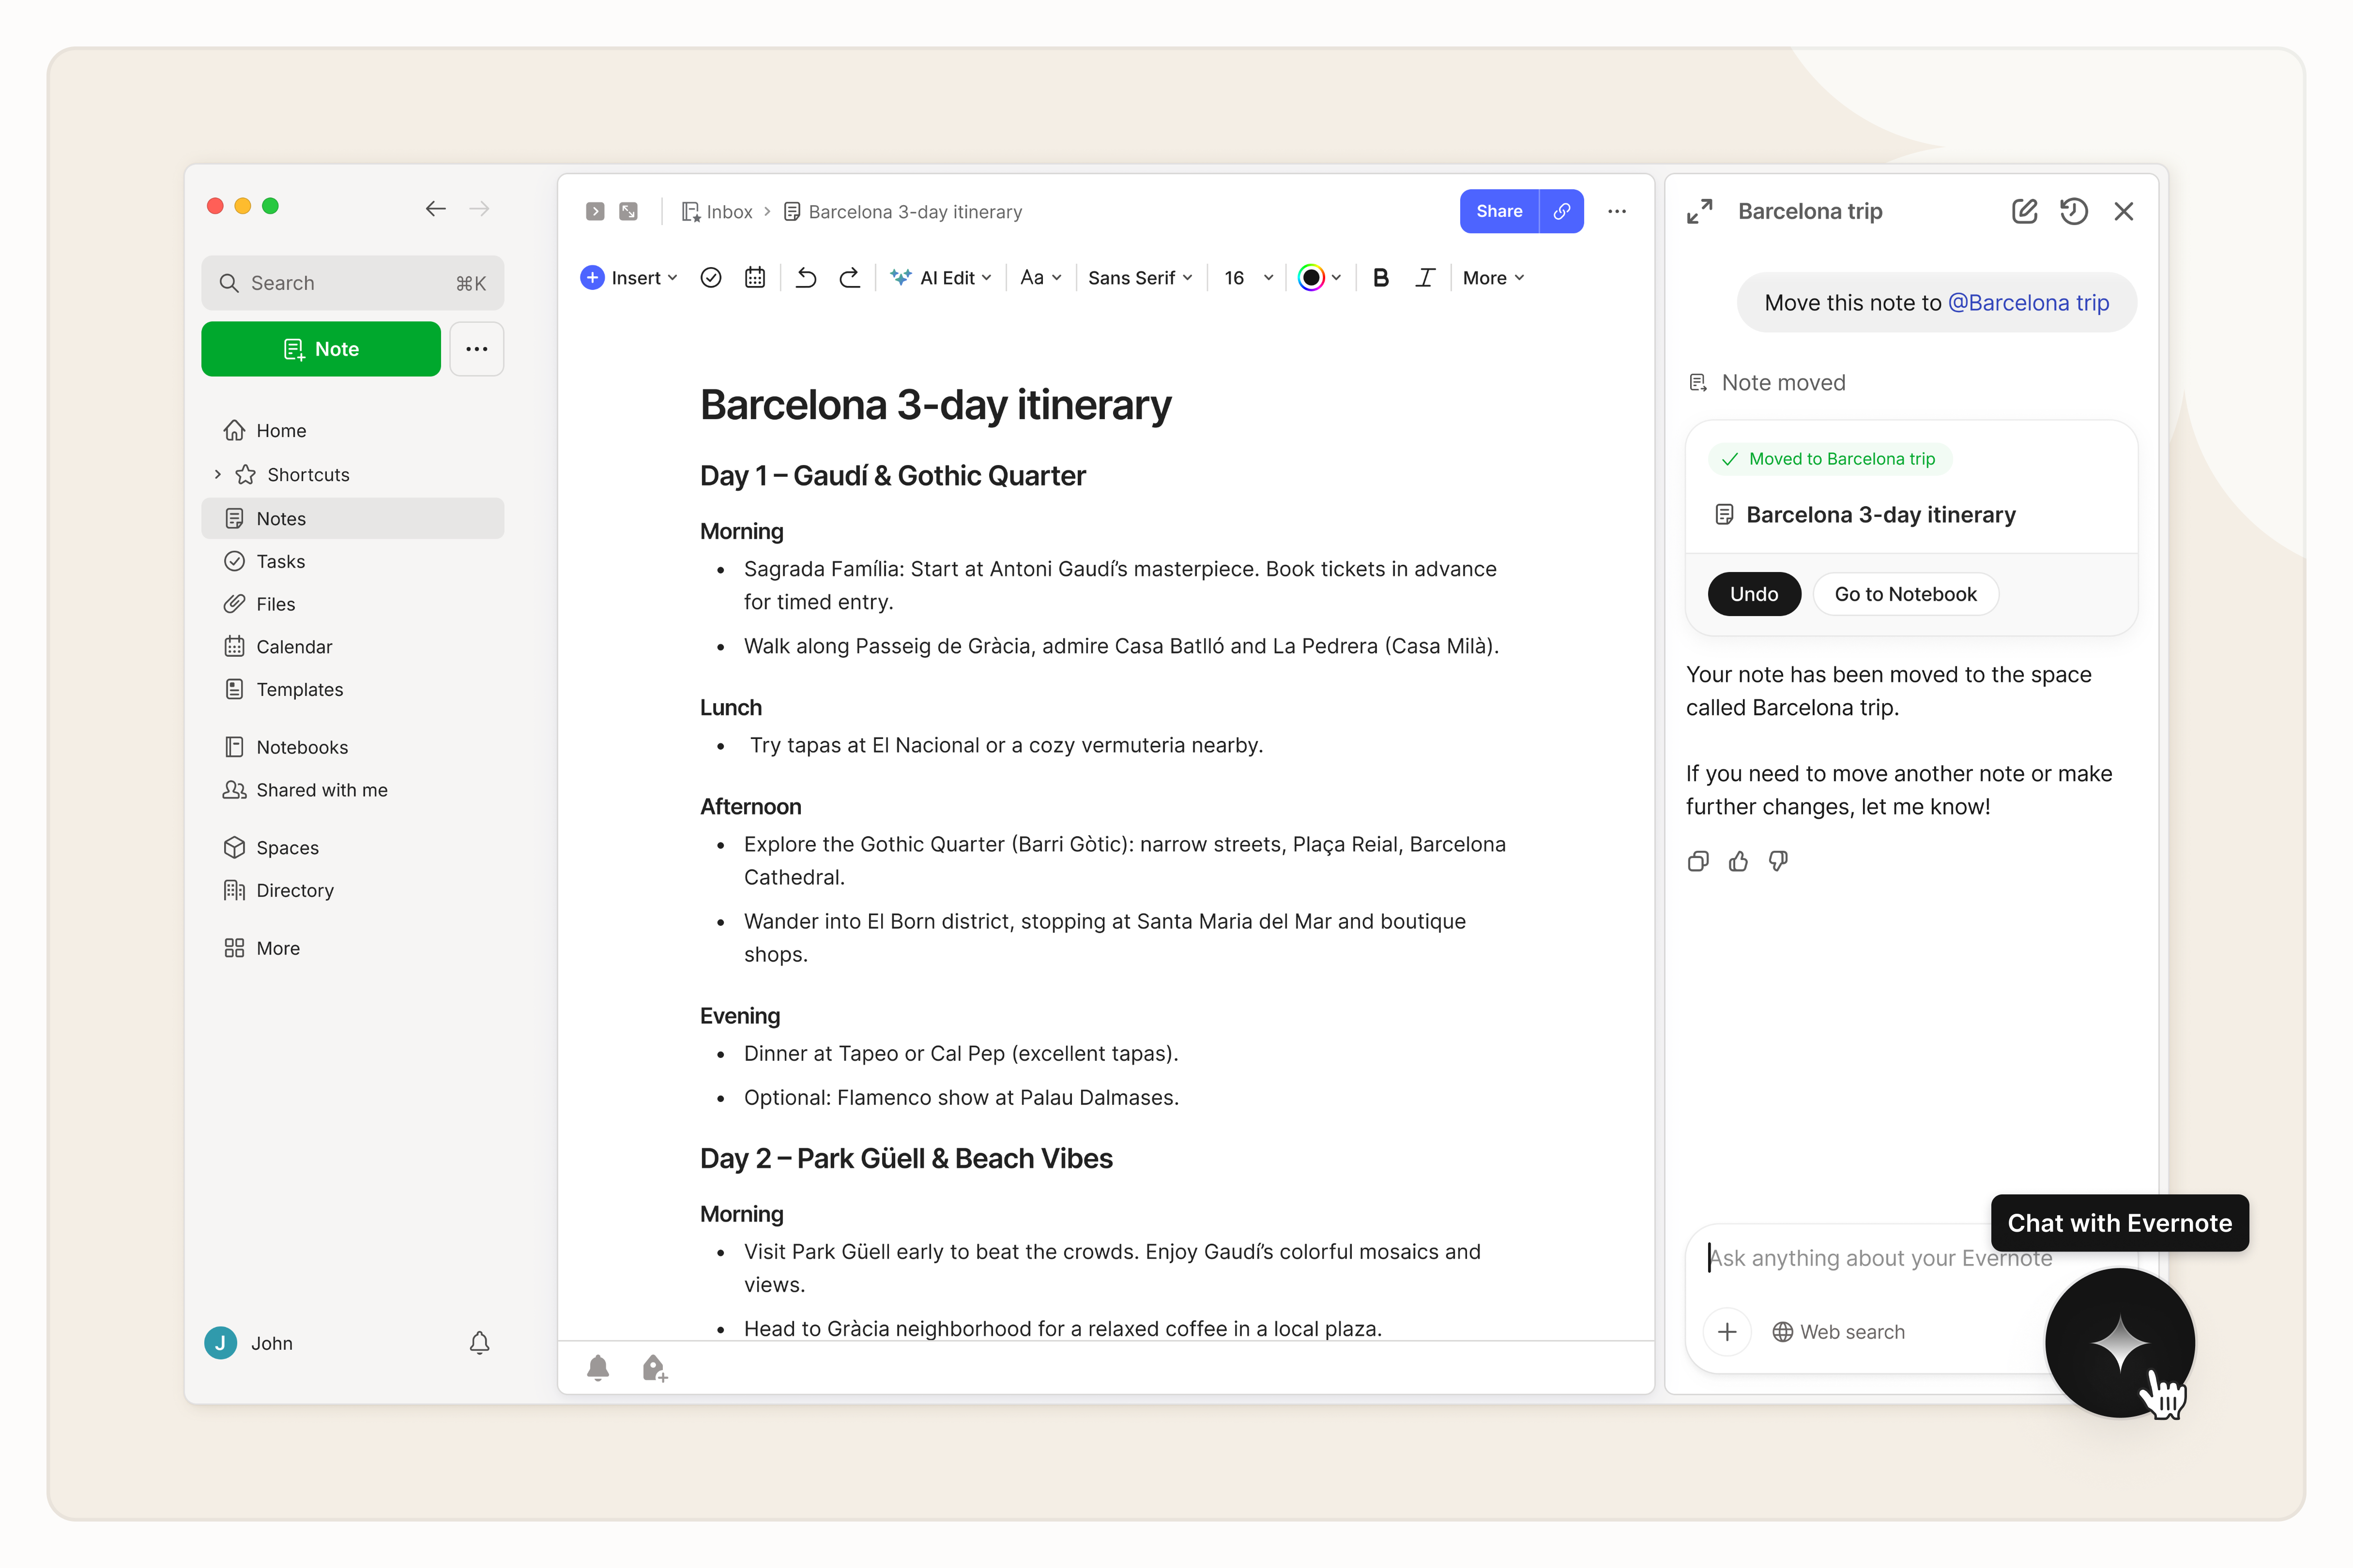
Task: Toggle italic text formatting
Action: point(1424,278)
